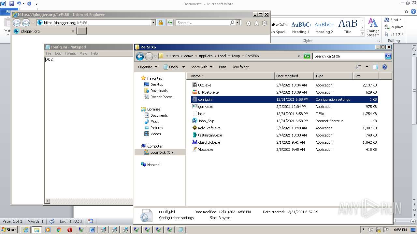Apply the Title style in Word
The height and width of the screenshot is (234, 417).
[348, 27]
